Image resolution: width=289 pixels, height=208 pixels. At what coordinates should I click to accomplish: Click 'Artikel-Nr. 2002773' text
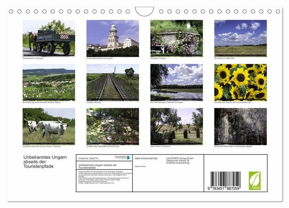pos(88,159)
